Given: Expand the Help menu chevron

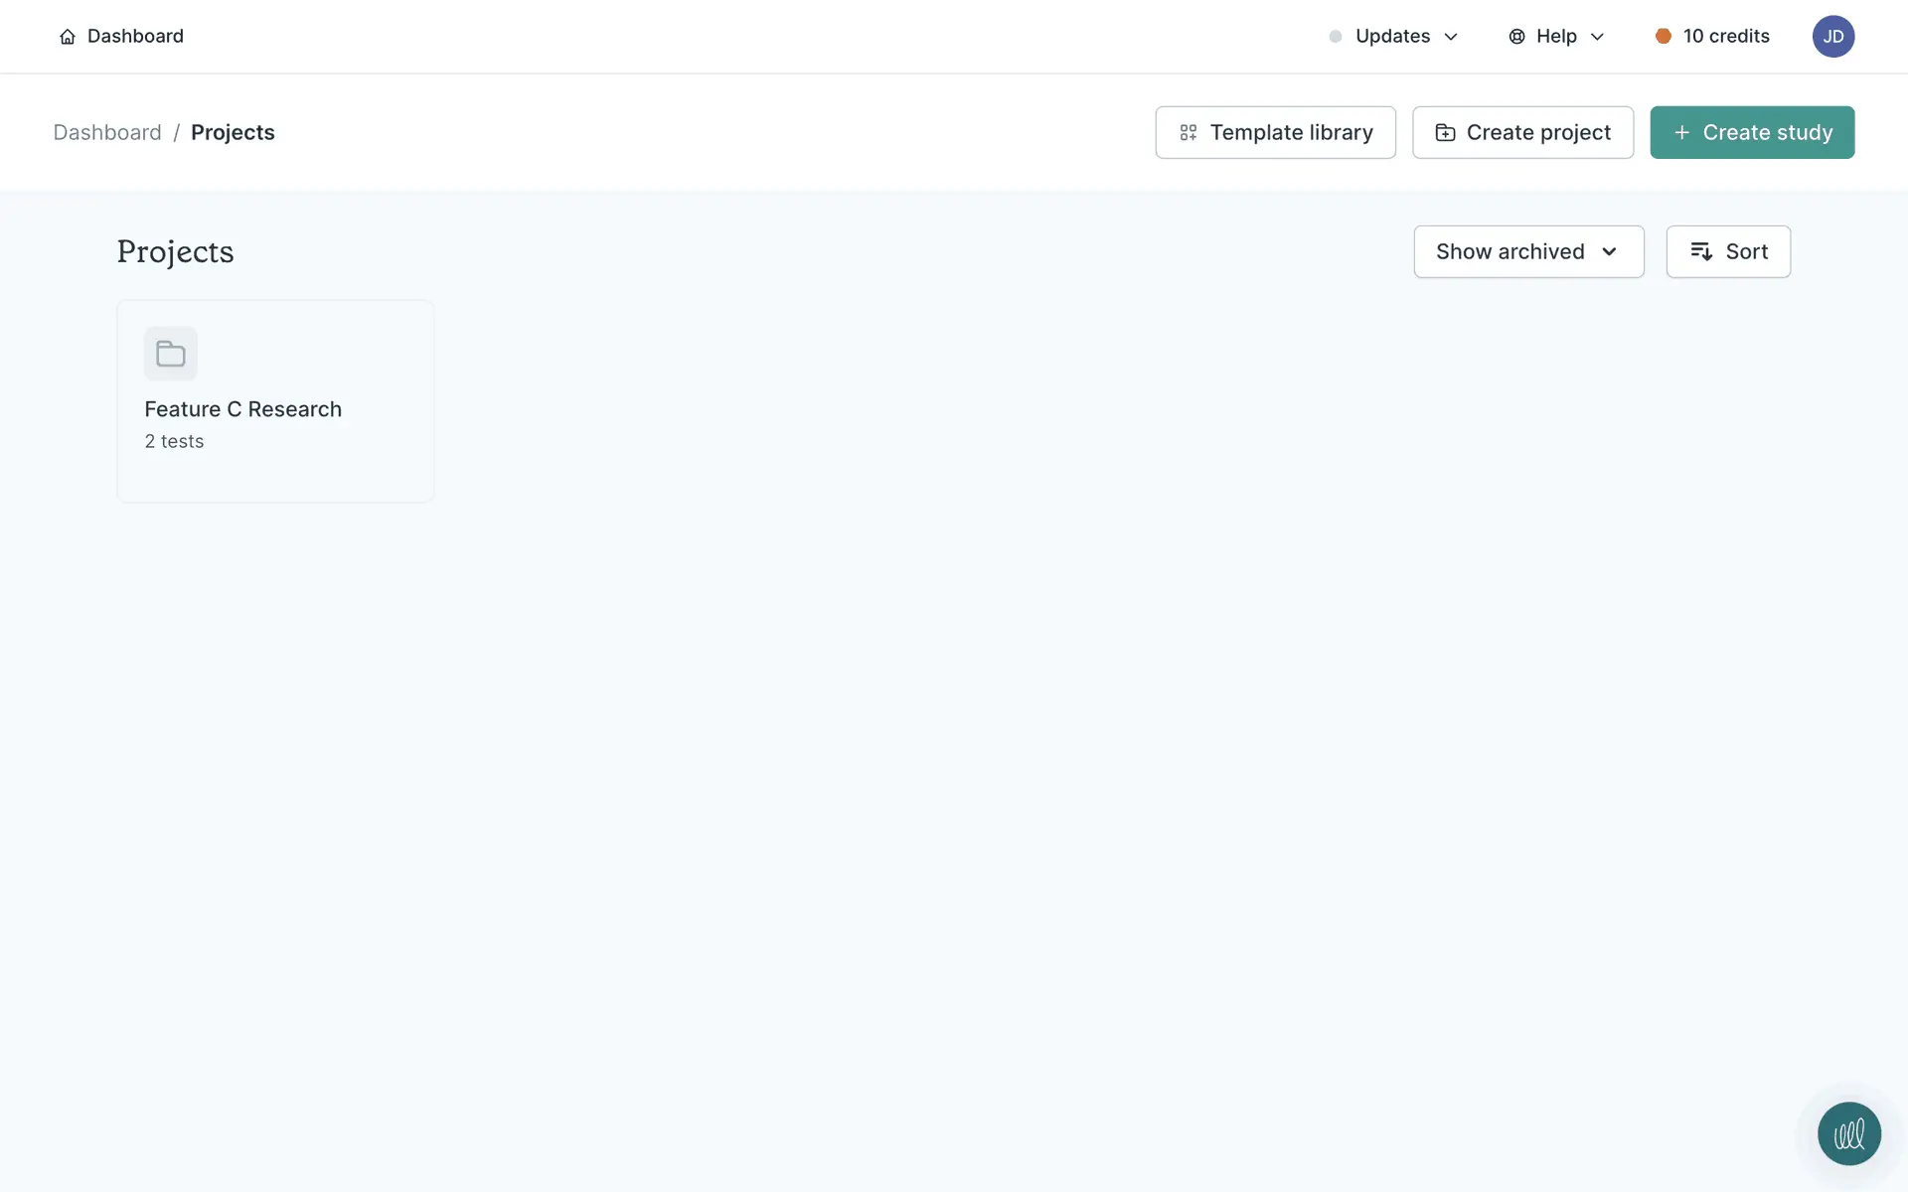Looking at the screenshot, I should [x=1597, y=37].
